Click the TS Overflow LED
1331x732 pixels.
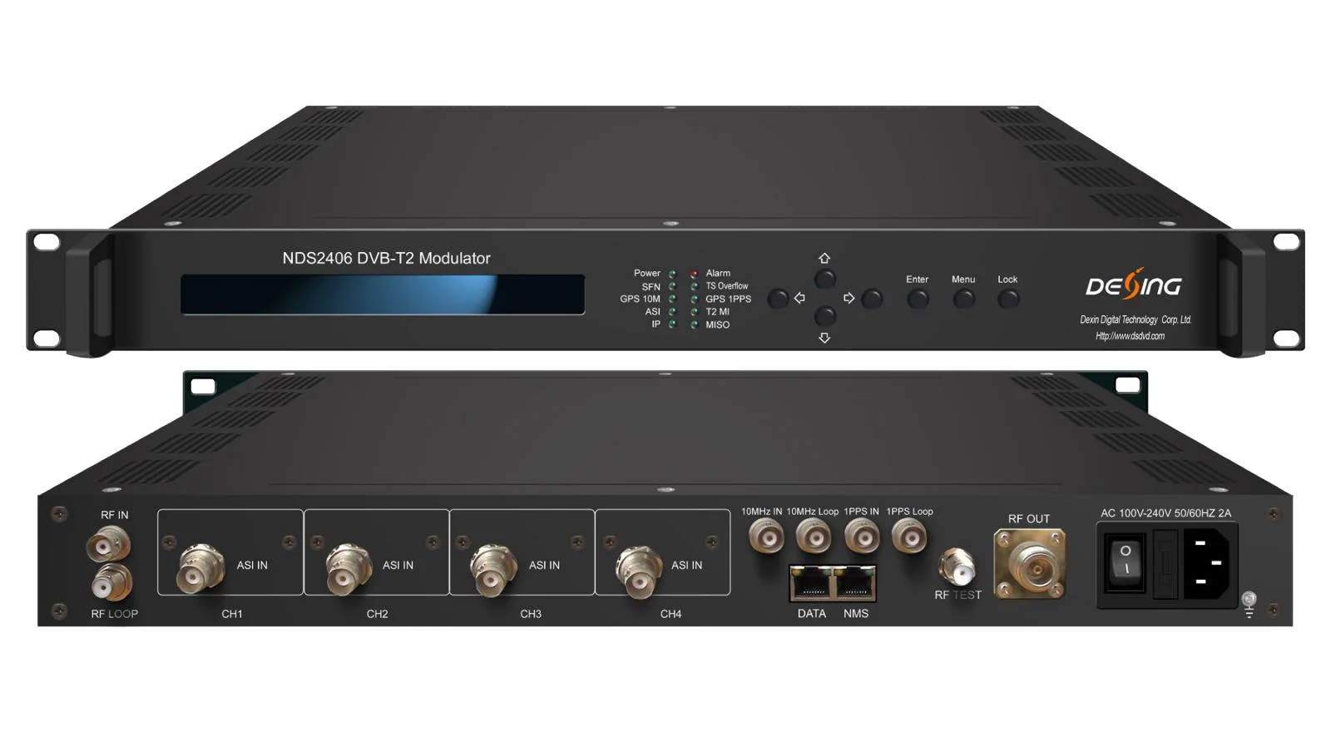click(694, 286)
